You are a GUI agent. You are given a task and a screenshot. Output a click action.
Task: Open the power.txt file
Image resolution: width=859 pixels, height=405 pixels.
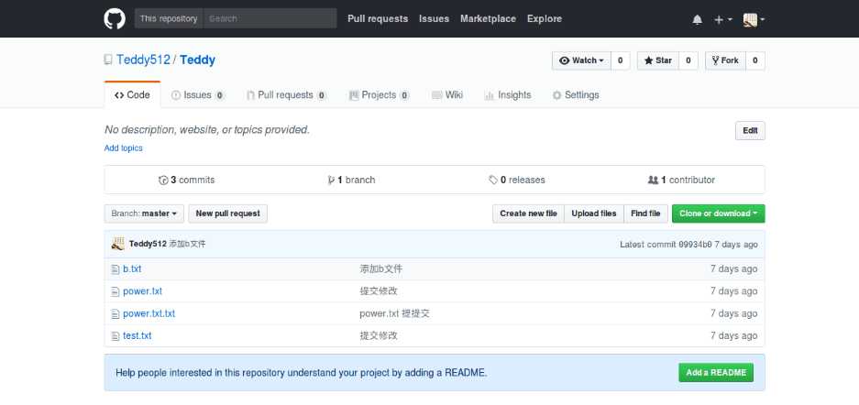142,291
